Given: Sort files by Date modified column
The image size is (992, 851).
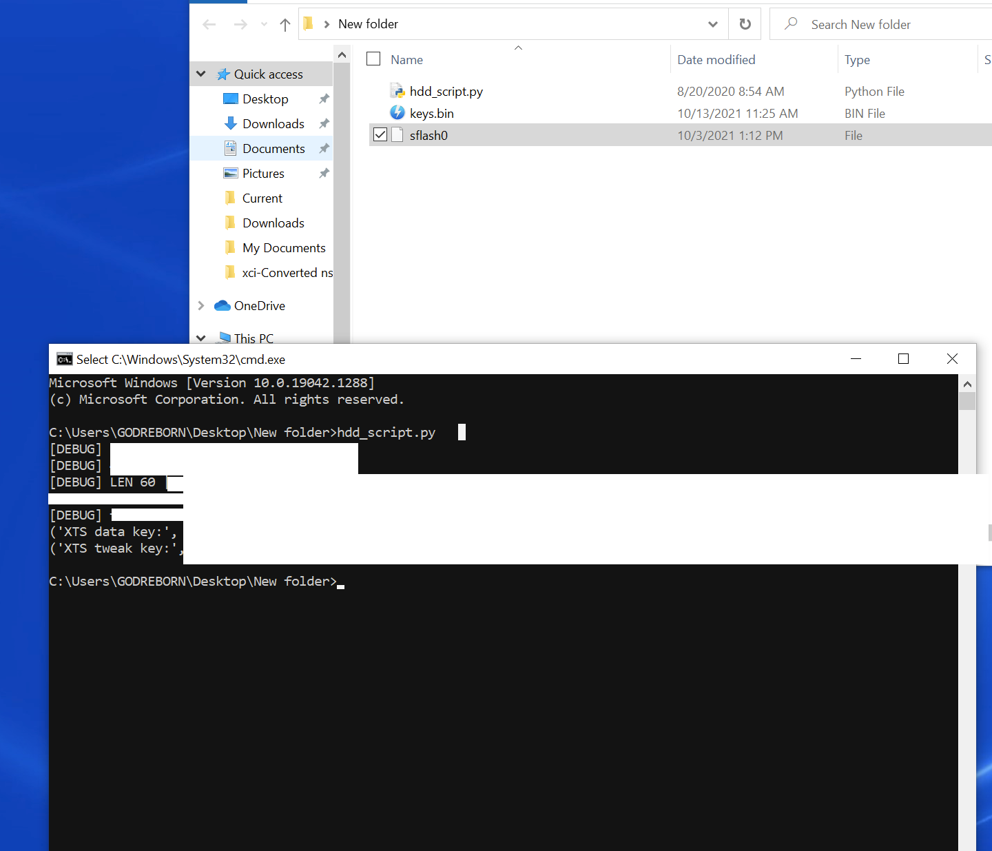Looking at the screenshot, I should click(716, 60).
